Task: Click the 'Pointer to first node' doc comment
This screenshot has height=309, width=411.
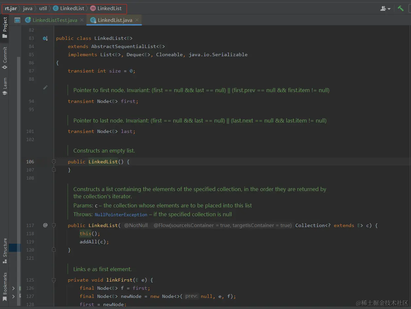Action: (x=201, y=90)
